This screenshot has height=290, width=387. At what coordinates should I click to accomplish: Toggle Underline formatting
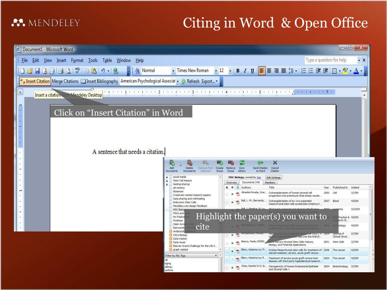pyautogui.click(x=252, y=71)
